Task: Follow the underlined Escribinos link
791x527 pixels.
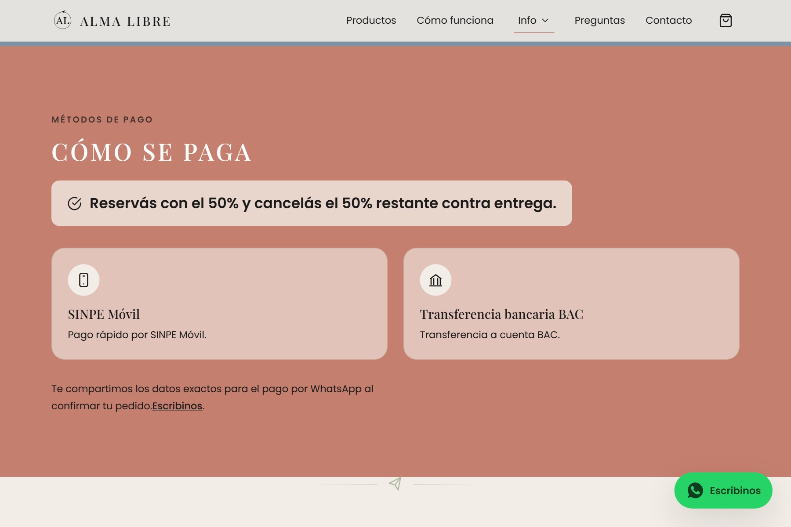Action: (177, 406)
